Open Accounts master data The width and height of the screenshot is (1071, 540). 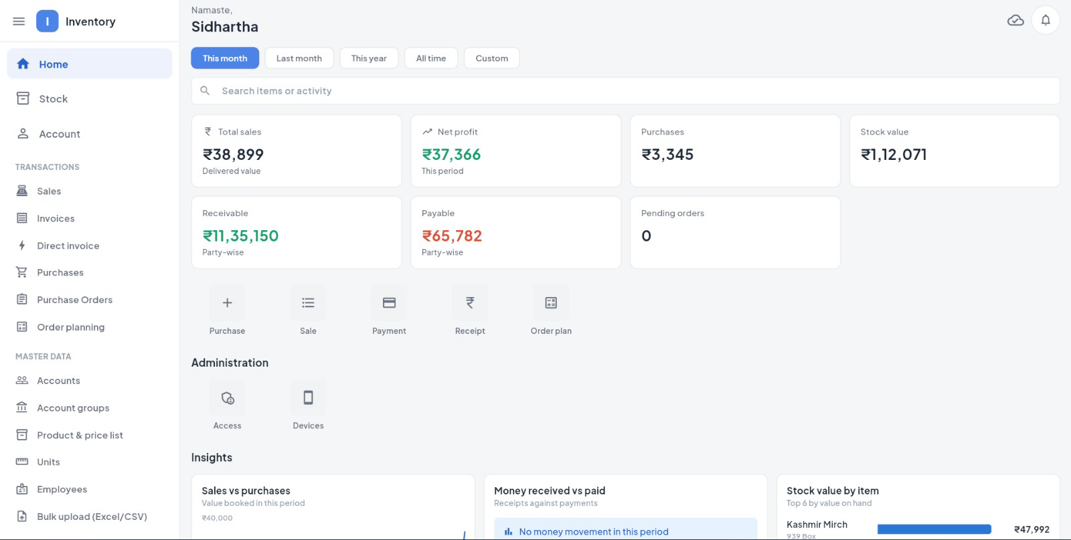coord(90,381)
